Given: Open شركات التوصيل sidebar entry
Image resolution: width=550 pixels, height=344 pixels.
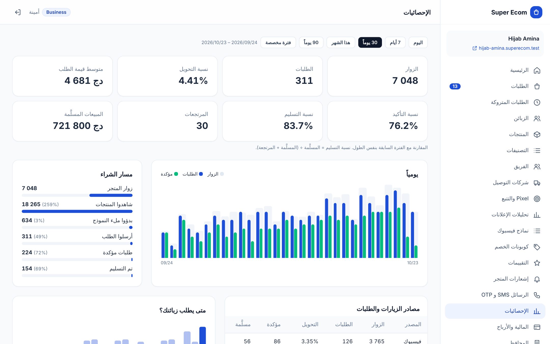Looking at the screenshot, I should tap(495, 183).
